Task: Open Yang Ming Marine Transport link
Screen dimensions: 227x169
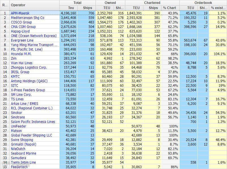Action: (x=34, y=45)
